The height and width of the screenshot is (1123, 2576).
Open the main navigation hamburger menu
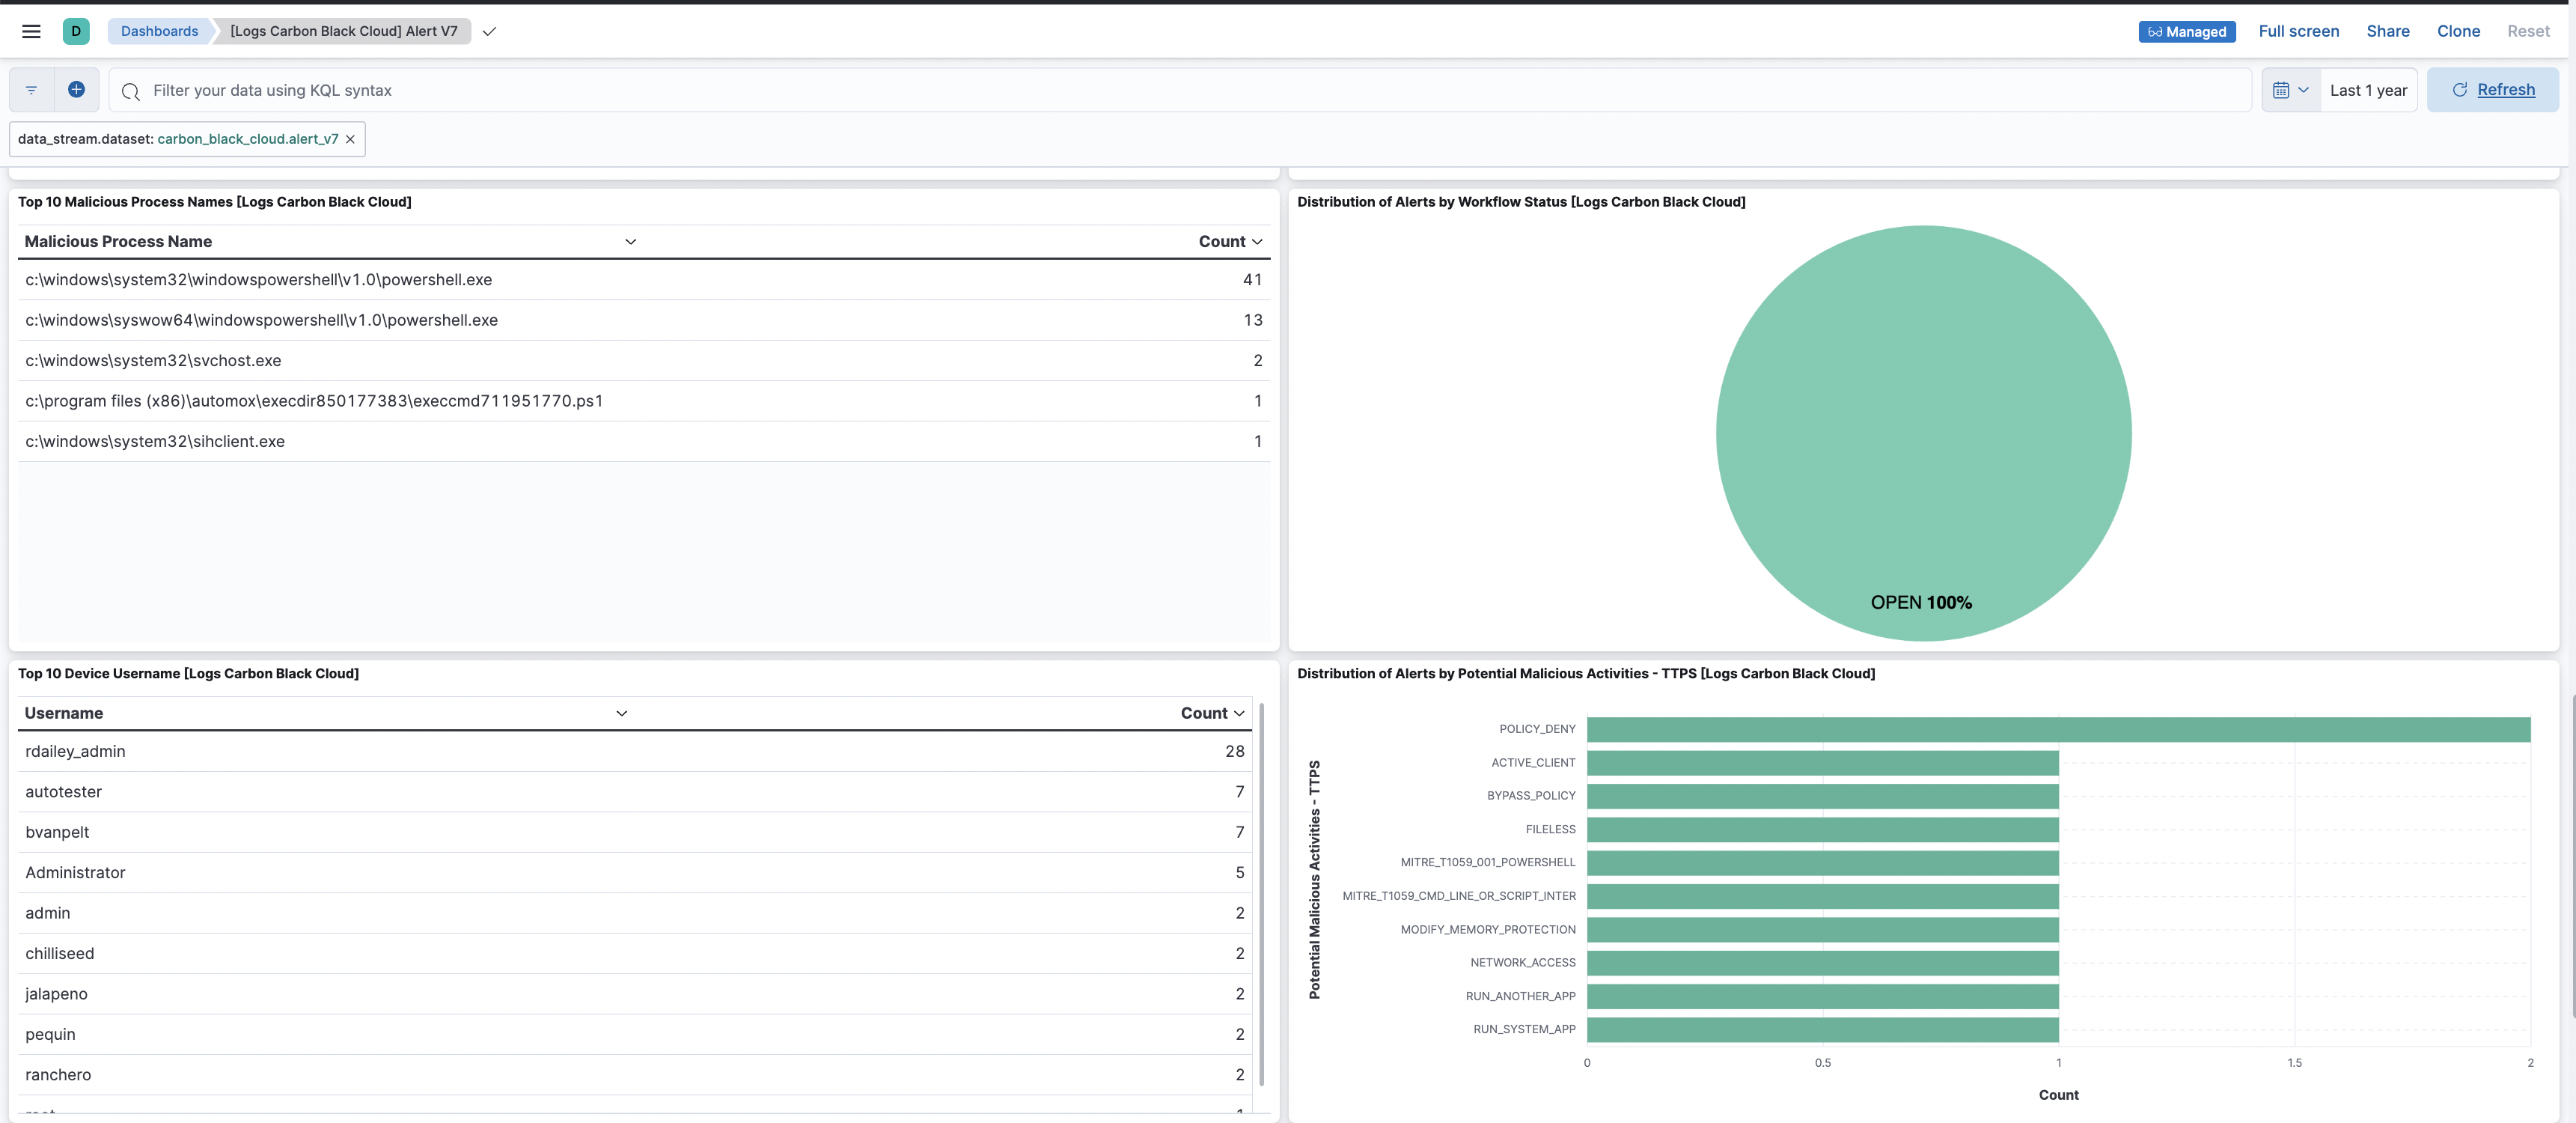(31, 31)
